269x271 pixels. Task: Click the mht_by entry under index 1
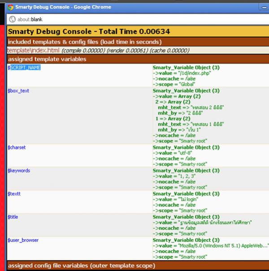click(x=179, y=130)
